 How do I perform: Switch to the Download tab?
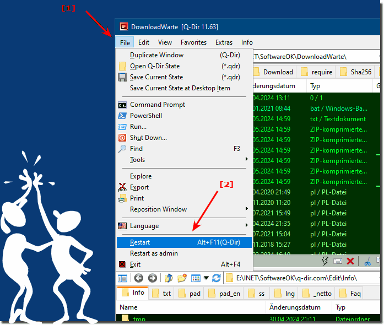[274, 72]
